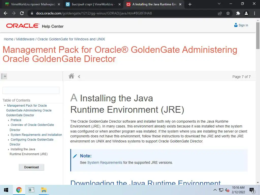Click the scrollbar down arrow

[x=258, y=183]
